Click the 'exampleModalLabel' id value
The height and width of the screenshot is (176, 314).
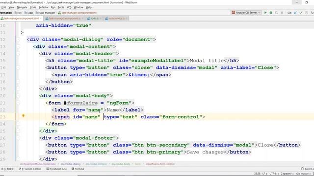pos(157,61)
